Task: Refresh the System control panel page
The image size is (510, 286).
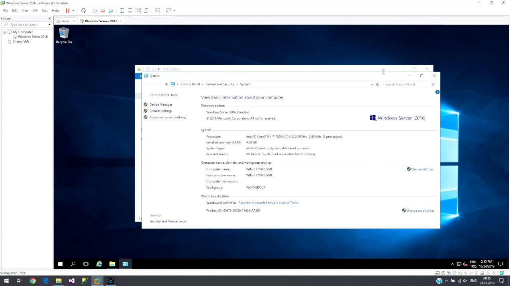Action: tap(377, 84)
